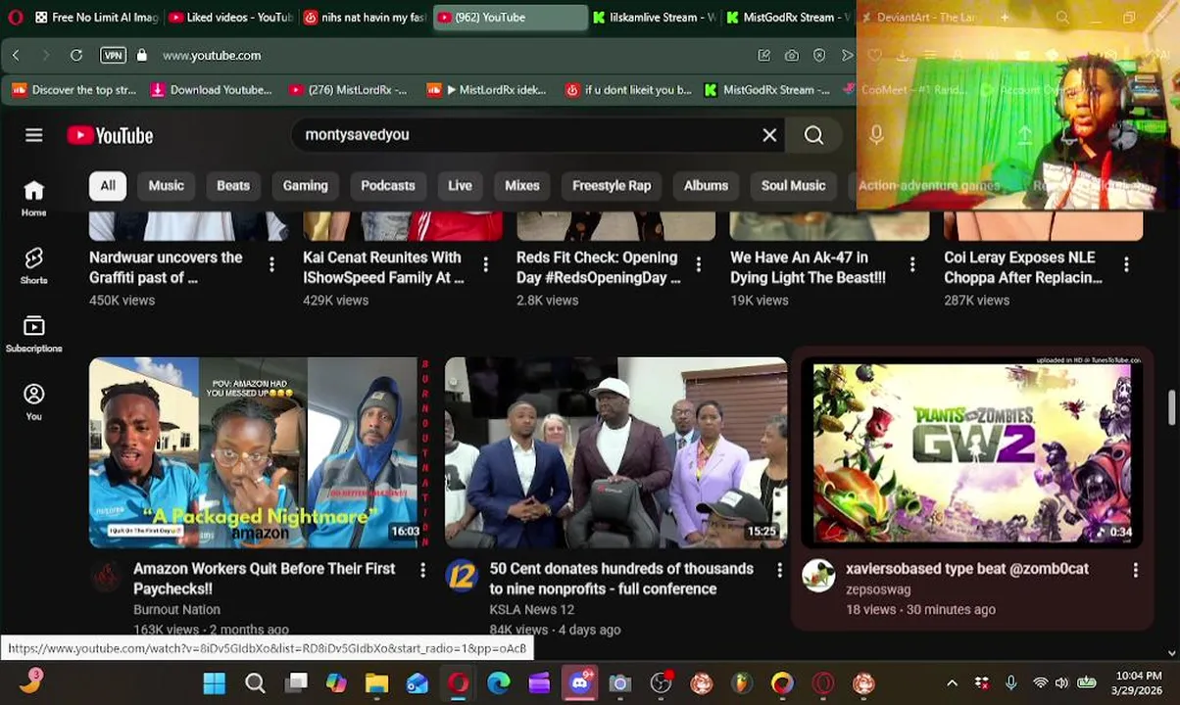The height and width of the screenshot is (705, 1180).
Task: Open the You section in sidebar
Action: coord(34,401)
